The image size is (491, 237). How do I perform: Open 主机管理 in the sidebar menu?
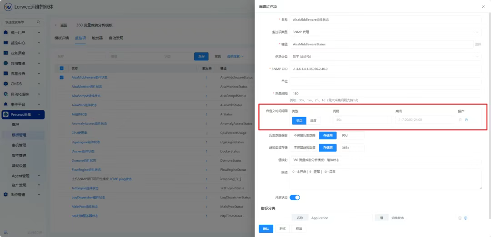tap(19, 145)
